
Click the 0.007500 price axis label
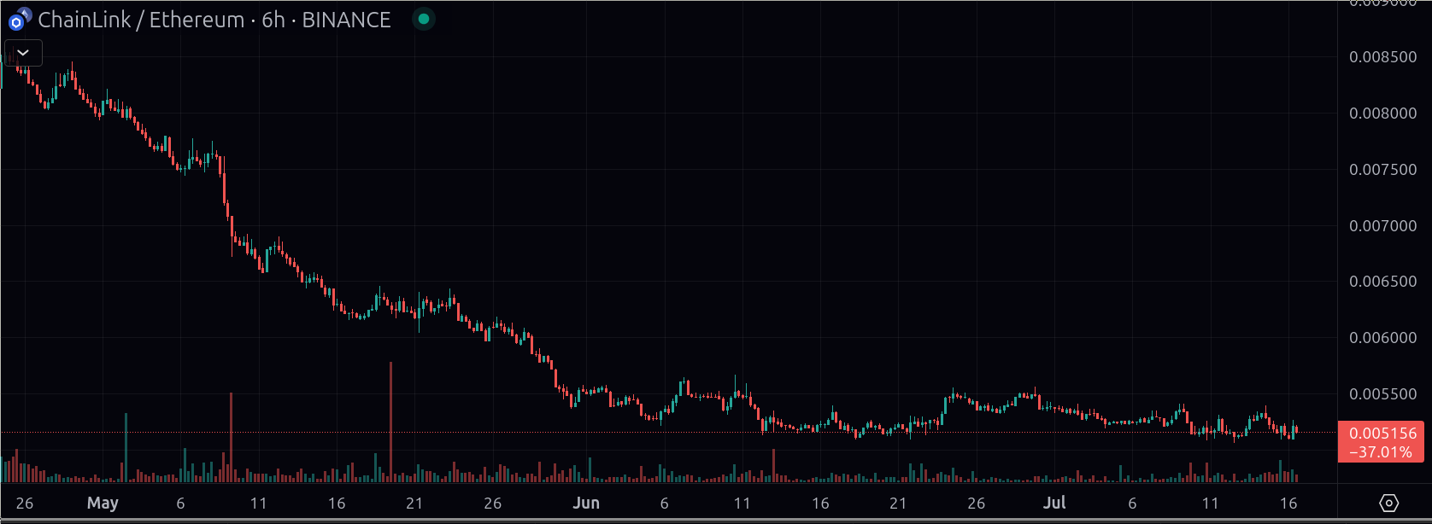pyautogui.click(x=1382, y=170)
